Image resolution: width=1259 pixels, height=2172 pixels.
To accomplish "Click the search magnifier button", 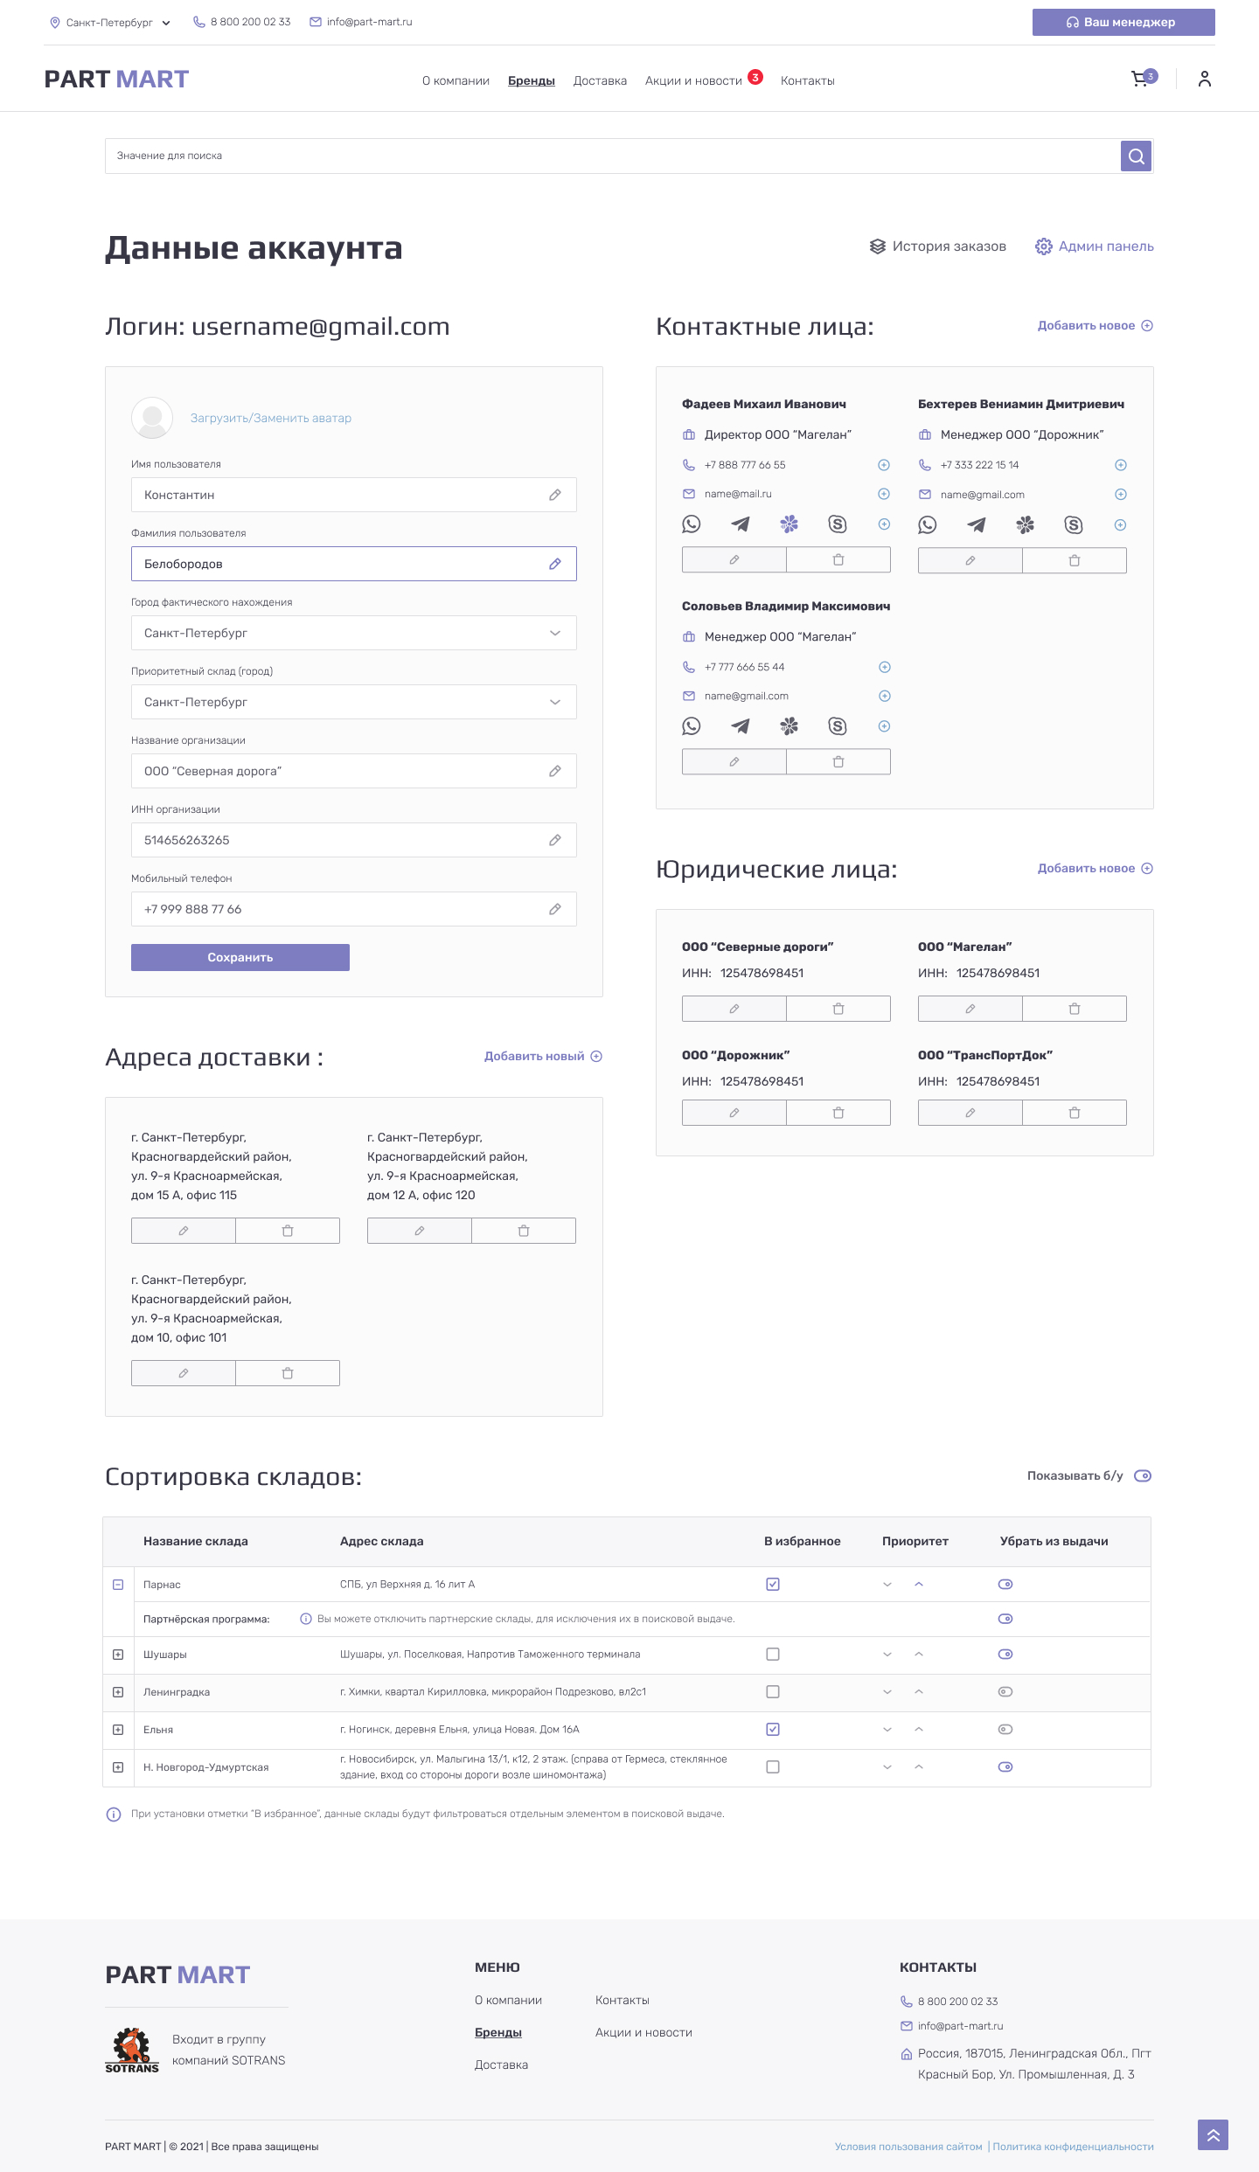I will pos(1136,156).
